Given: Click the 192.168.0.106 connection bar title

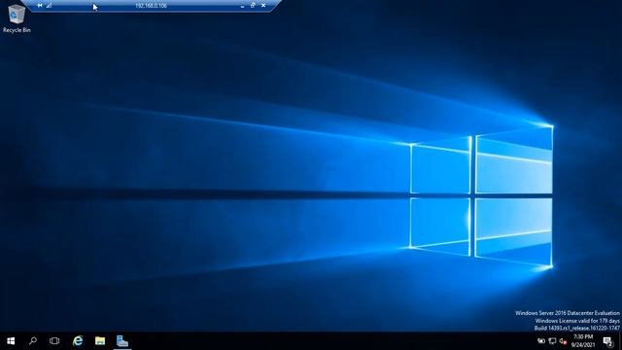Looking at the screenshot, I should click(x=151, y=6).
